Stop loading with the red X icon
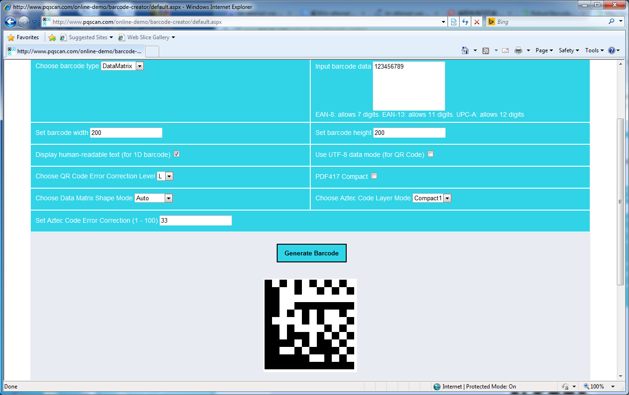Viewport: 629px width, 395px height. (476, 22)
